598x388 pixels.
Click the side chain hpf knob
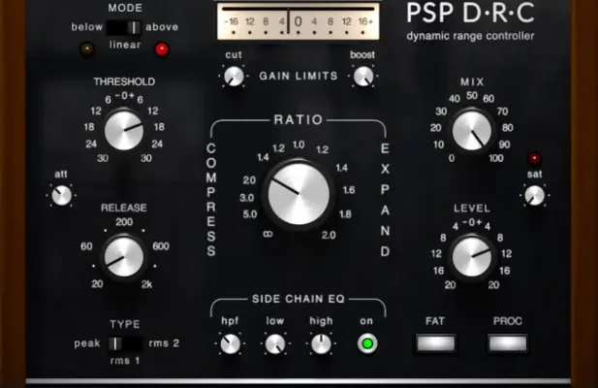point(230,343)
